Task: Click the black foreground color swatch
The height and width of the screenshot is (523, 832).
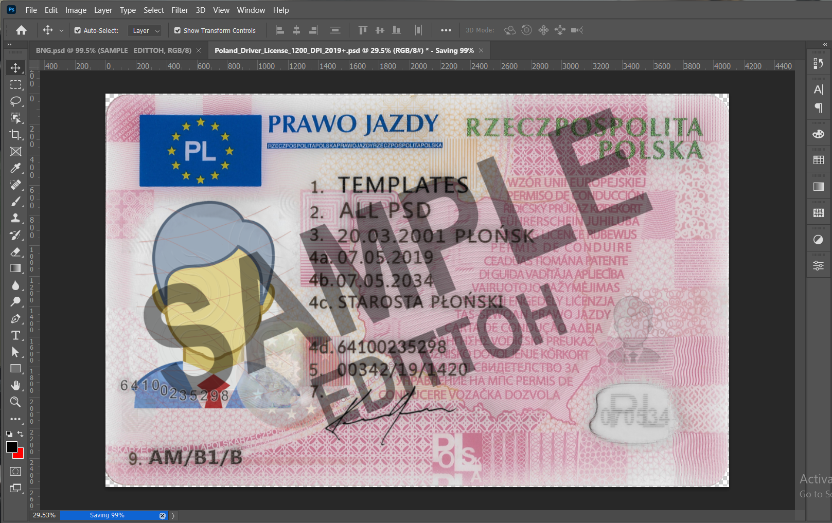Action: coord(12,447)
